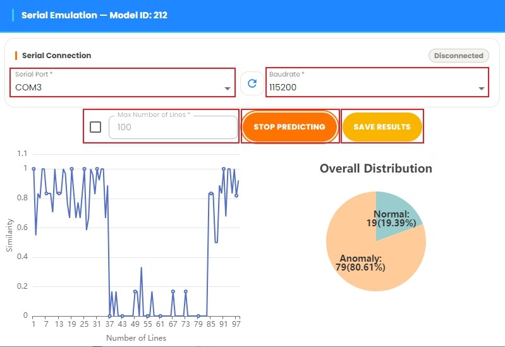This screenshot has width=505, height=347.
Task: Expand the Baudrate 115200 dropdown
Action: coord(377,82)
